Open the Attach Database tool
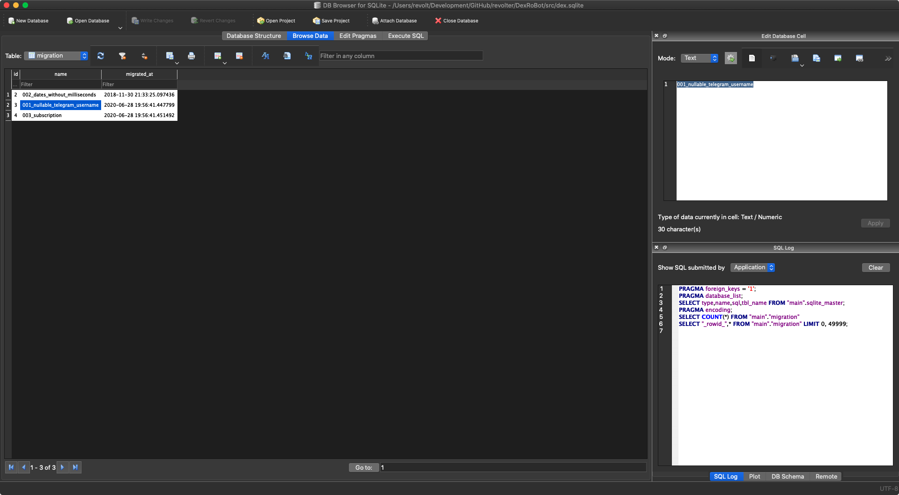The height and width of the screenshot is (495, 899). click(395, 21)
